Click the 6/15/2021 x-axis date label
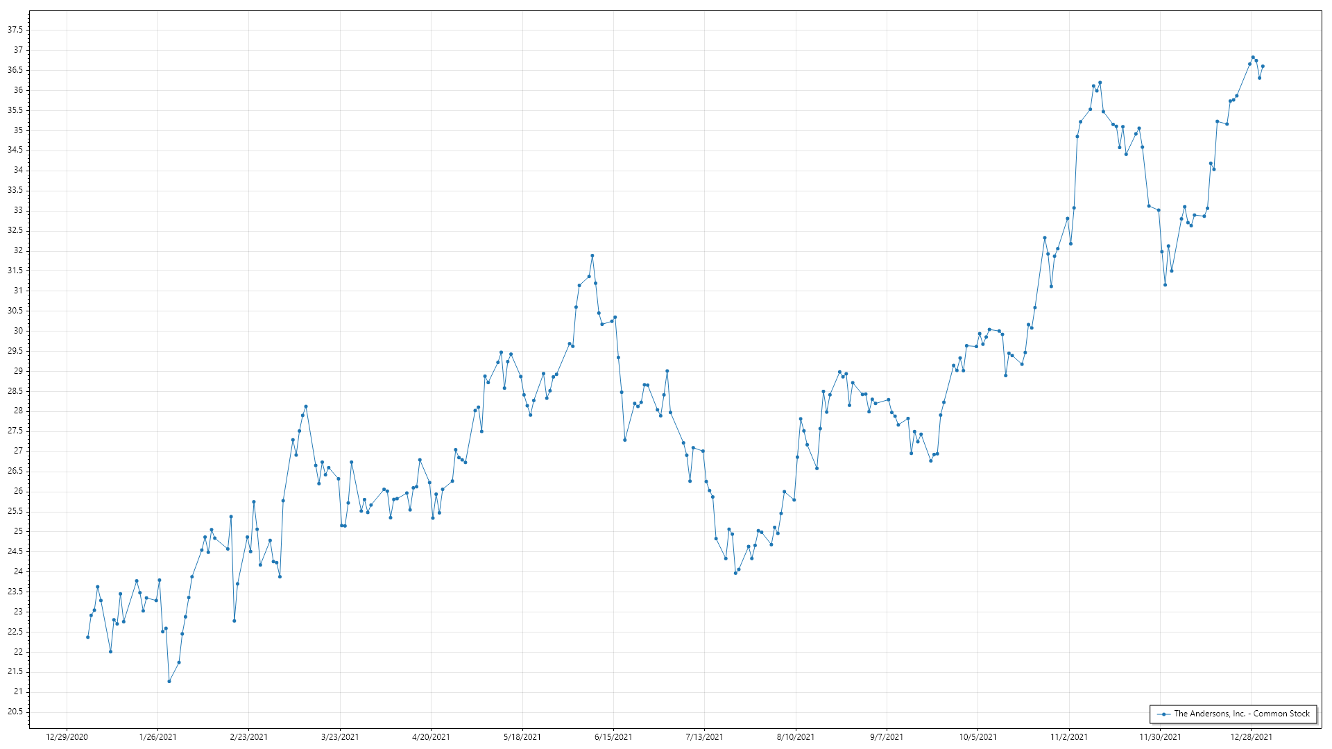 613,737
